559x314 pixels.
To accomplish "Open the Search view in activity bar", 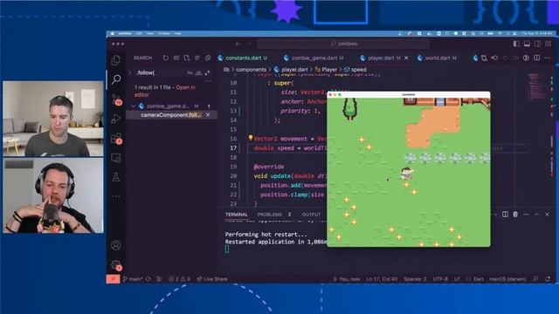I will [116, 79].
